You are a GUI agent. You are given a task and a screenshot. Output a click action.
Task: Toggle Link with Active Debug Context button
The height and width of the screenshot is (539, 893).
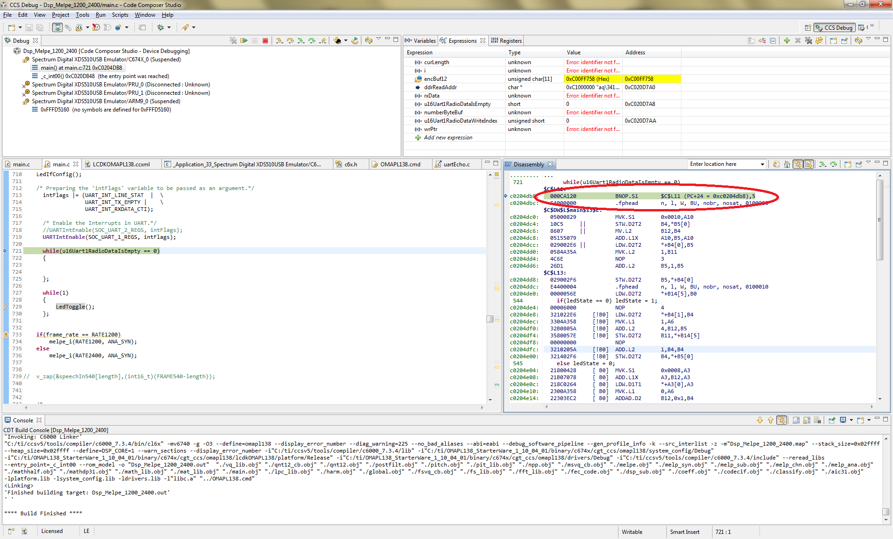click(798, 164)
